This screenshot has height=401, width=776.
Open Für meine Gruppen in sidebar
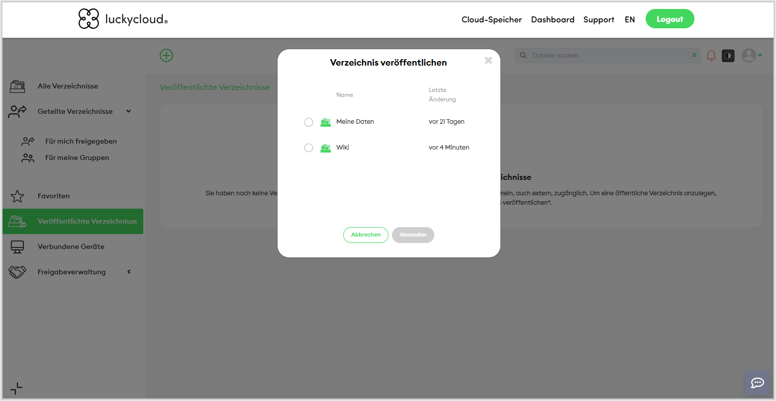pos(77,158)
